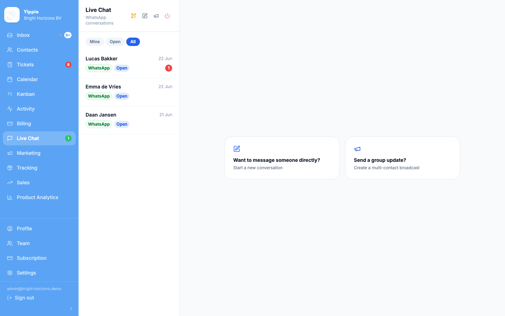505x316 pixels.
Task: Click the Billing card icon in sidebar
Action: pyautogui.click(x=10, y=124)
